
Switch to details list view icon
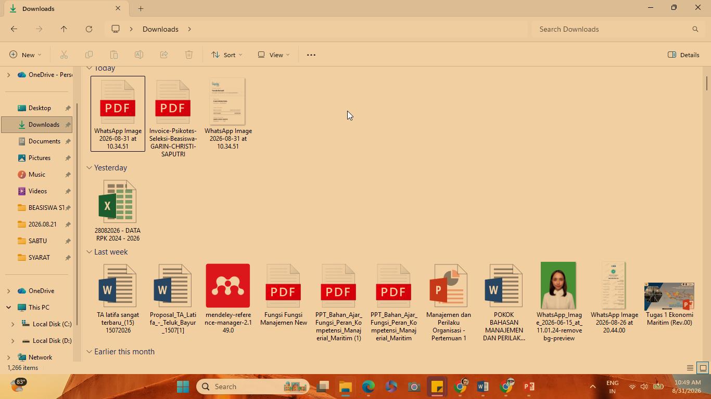(690, 368)
